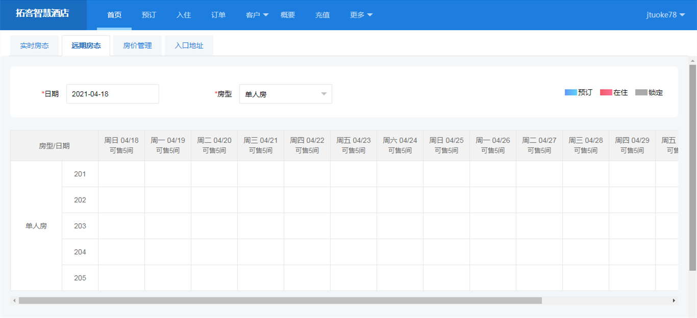Screen dimensions: 697x318
Task: Select room 205 cell under 04/26
Action: [x=493, y=278]
